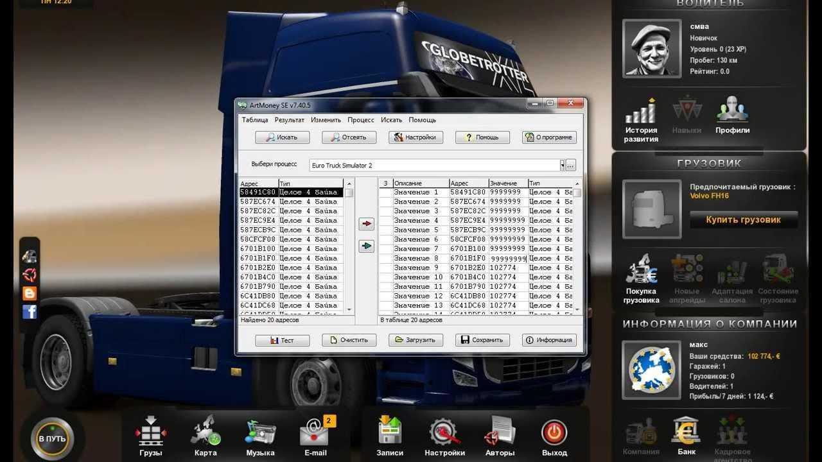Open the Записи saves icon
This screenshot has height=462, width=822.
(390, 431)
